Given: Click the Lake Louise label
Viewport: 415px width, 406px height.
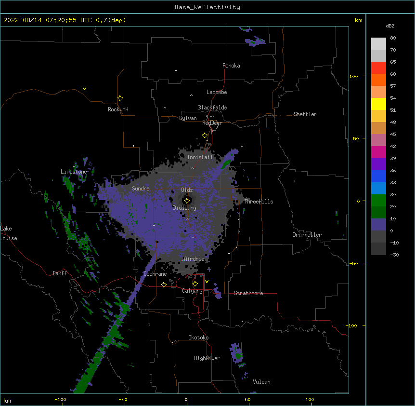Looking at the screenshot, I should coord(9,233).
